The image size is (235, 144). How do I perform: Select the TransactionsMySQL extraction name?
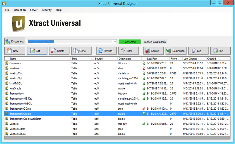[x=21, y=104]
